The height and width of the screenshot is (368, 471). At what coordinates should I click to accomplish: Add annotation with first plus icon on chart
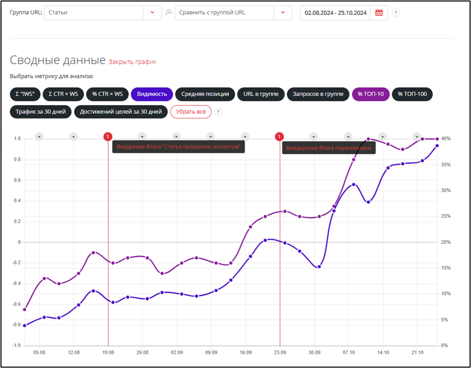[39, 136]
